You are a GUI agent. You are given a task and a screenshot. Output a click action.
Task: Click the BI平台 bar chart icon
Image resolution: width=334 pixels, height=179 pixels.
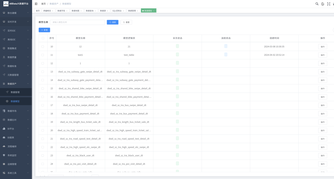(x=4, y=129)
